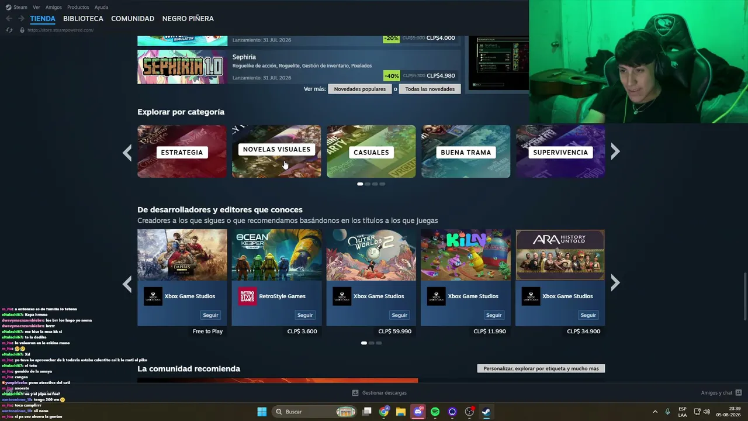748x421 pixels.
Task: Go back with the Steam back arrow
Action: (x=9, y=19)
